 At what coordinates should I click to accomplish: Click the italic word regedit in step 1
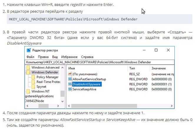(76, 5)
